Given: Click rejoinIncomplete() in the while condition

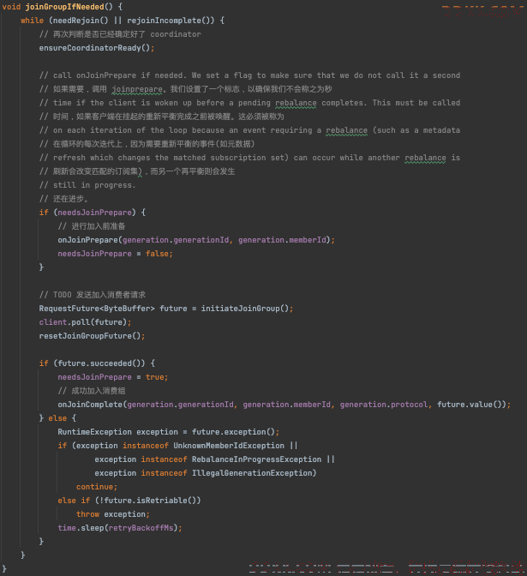Looking at the screenshot, I should coord(171,21).
